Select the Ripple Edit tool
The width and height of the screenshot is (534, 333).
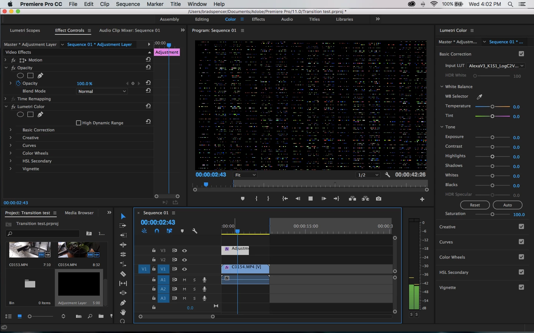coord(123,235)
